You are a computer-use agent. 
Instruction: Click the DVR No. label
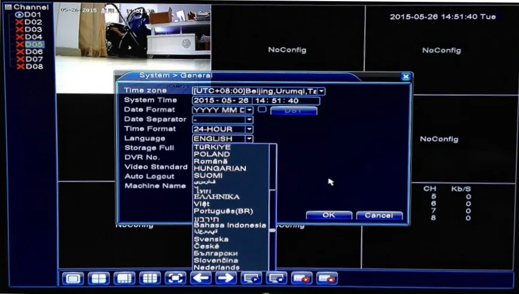tap(142, 157)
